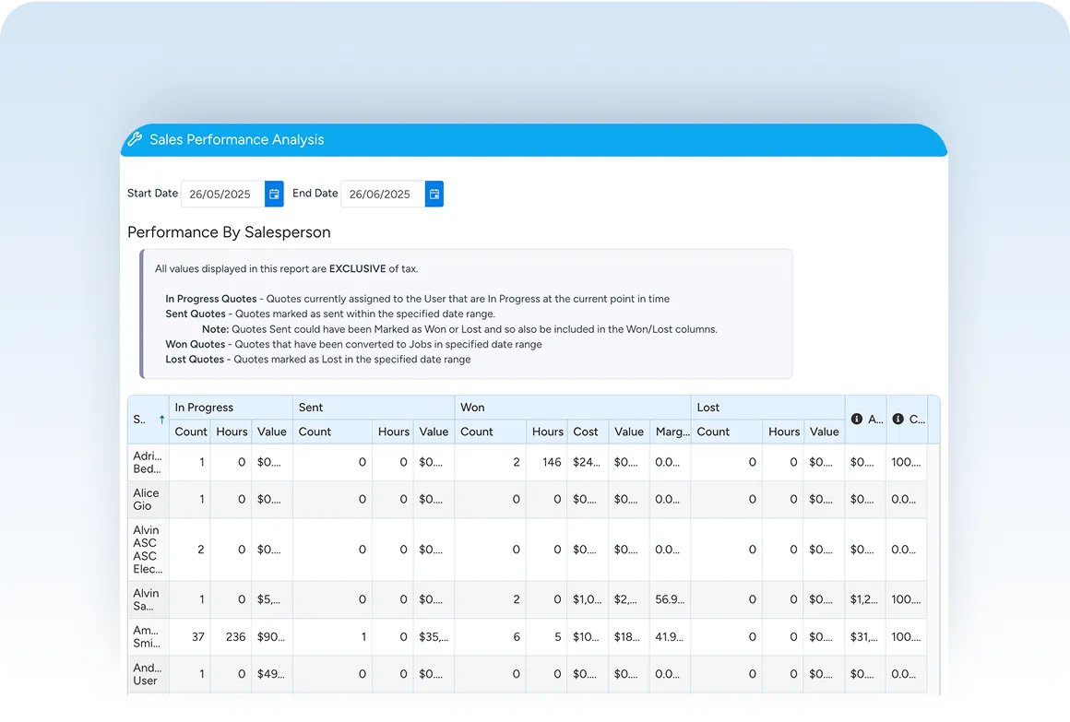Sort by the Cost column header
This screenshot has height=722, width=1070.
click(588, 432)
